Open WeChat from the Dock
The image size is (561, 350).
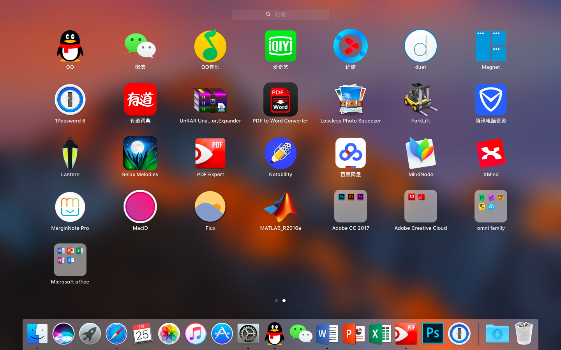301,334
